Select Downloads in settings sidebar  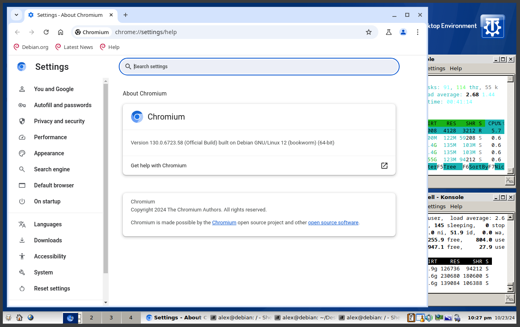48,240
